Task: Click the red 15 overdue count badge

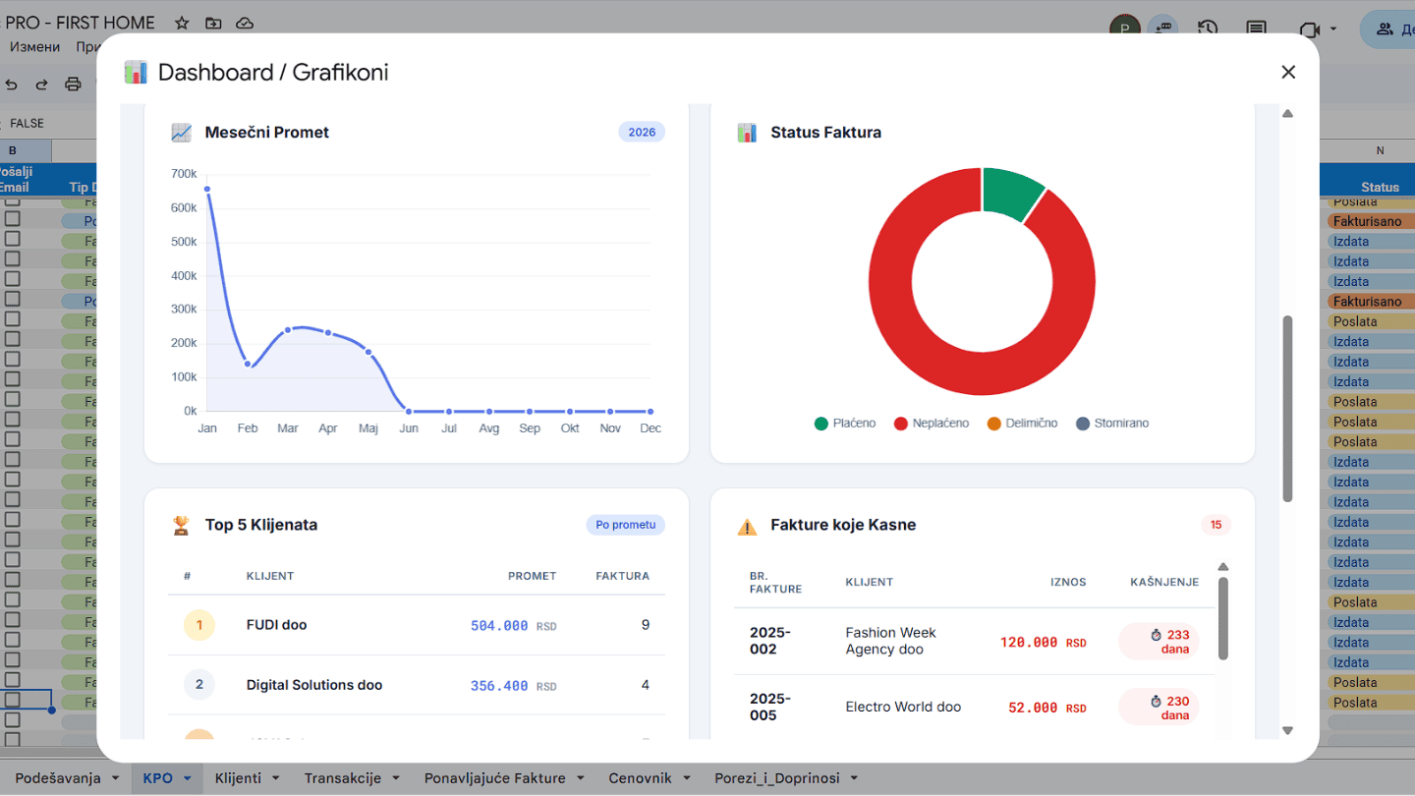Action: (1216, 525)
